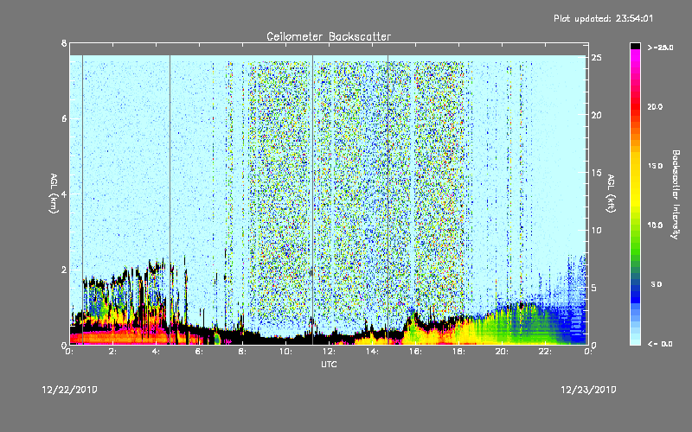The width and height of the screenshot is (692, 432).
Task: Click the "Backscatter Intensity" colorbar label
Action: tap(676, 194)
